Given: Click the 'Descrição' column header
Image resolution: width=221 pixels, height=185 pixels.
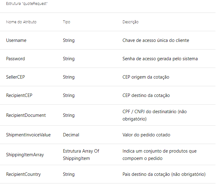Looking at the screenshot, I should (131, 22).
